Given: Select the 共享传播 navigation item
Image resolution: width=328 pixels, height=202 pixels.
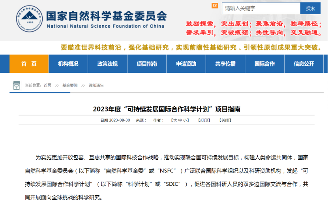Looking at the screenshot, I should point(225,64).
